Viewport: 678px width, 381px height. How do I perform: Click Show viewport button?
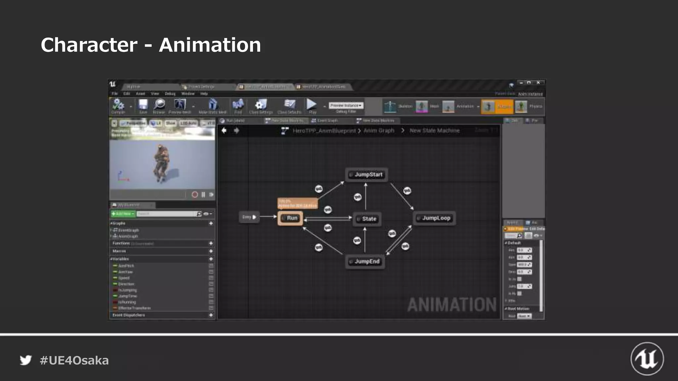(x=170, y=123)
